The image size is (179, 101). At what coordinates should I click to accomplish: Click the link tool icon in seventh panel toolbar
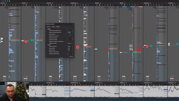point(146,5)
